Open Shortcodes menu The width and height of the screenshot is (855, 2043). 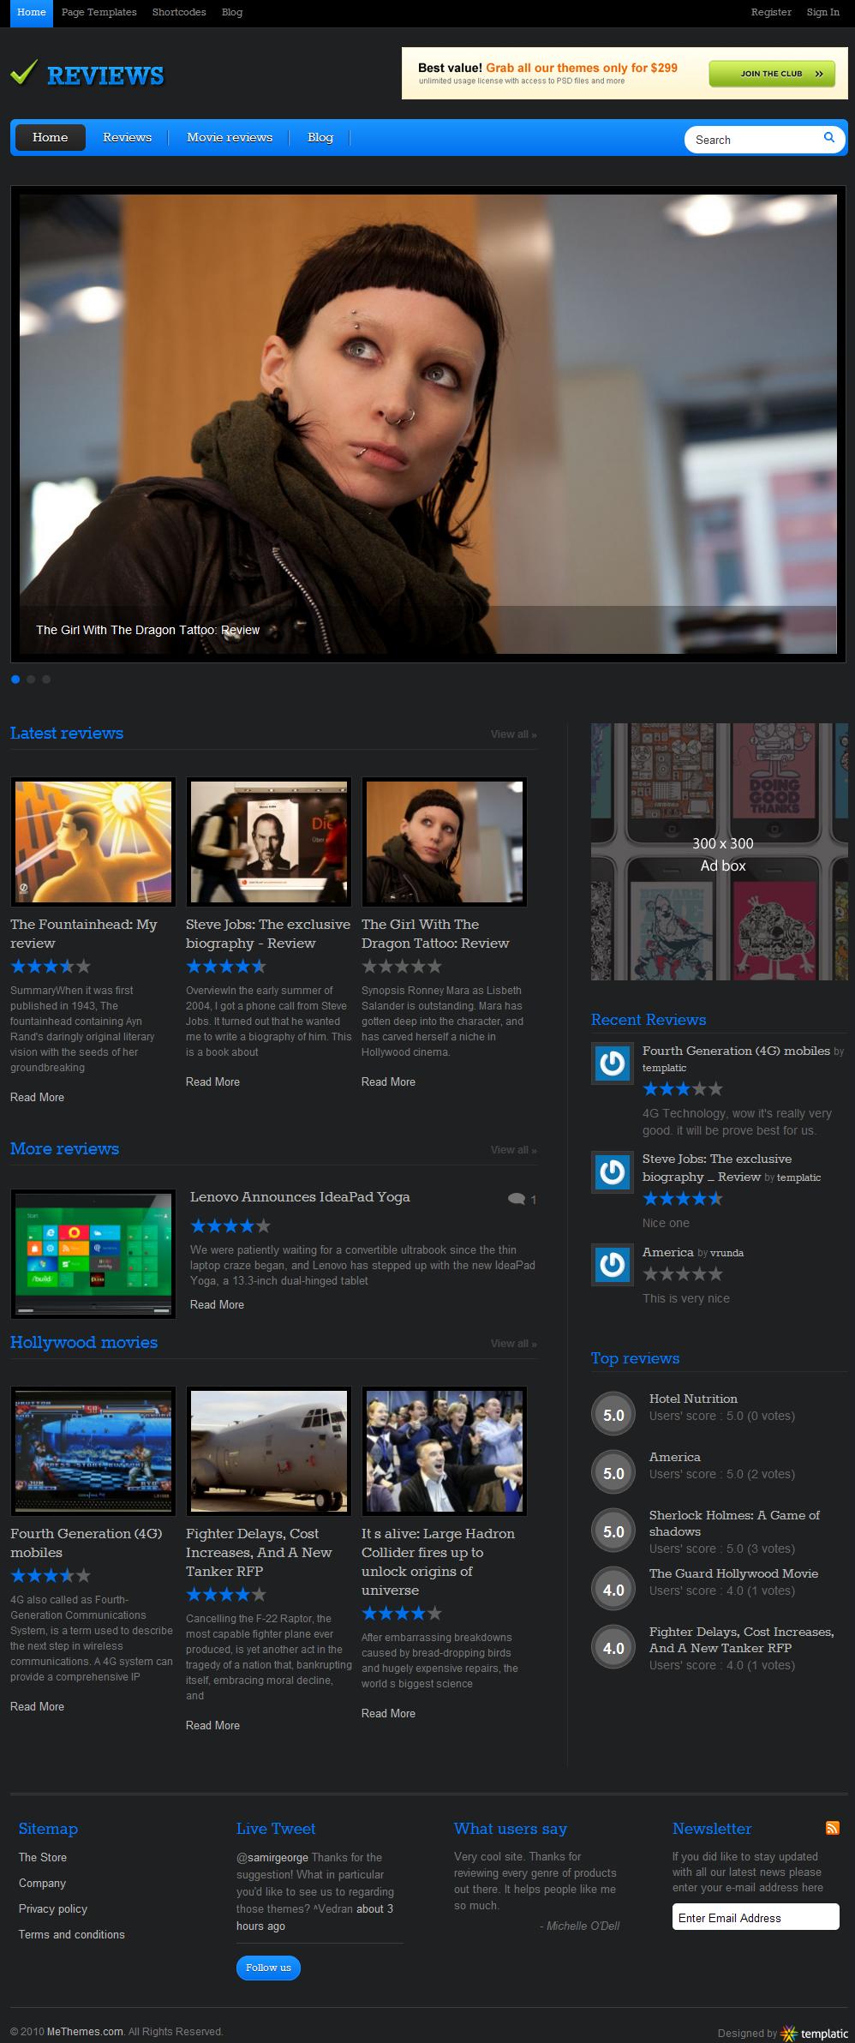pos(179,12)
